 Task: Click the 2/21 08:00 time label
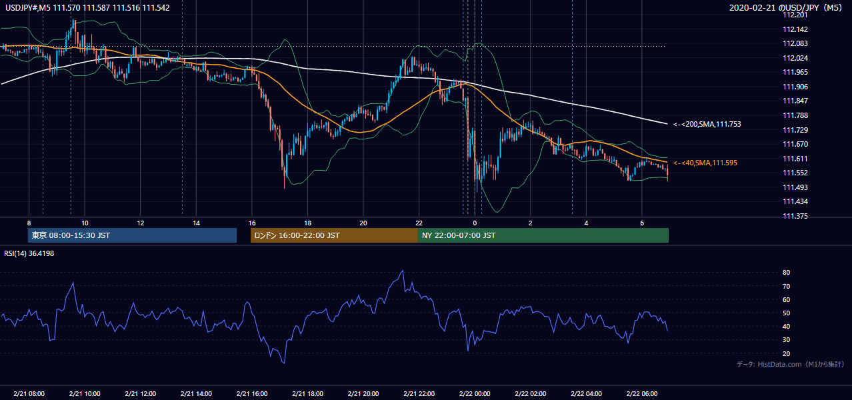tap(29, 394)
